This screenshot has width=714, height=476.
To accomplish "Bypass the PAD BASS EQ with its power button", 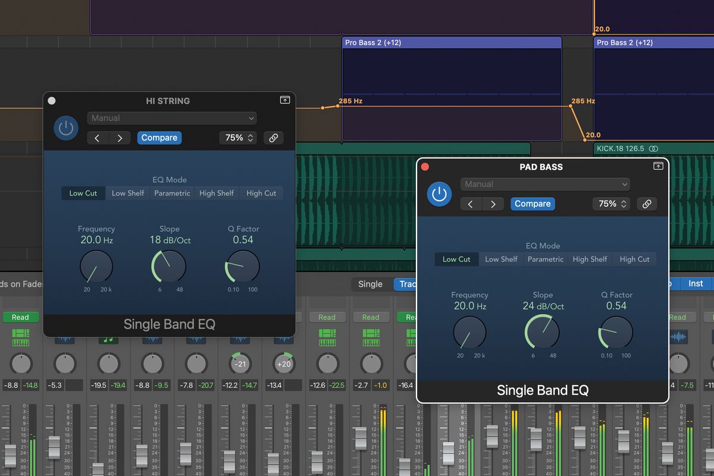I will pos(439,194).
